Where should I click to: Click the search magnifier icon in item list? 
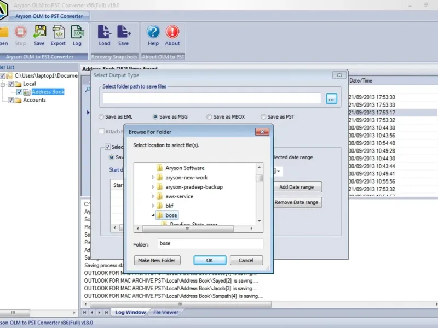(88, 89)
